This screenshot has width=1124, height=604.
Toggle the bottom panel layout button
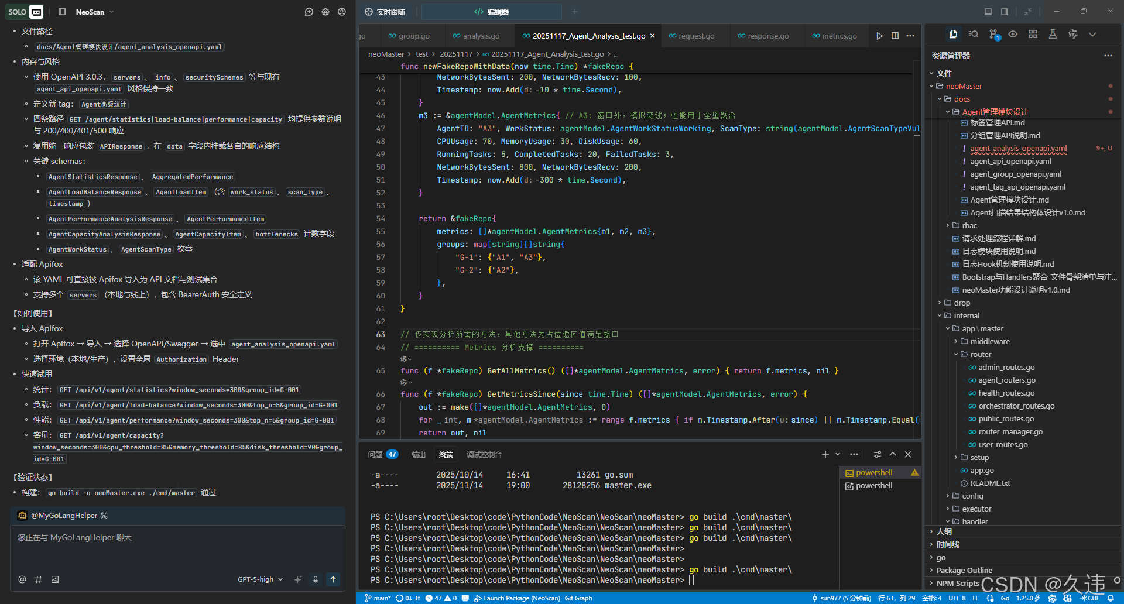[988, 12]
